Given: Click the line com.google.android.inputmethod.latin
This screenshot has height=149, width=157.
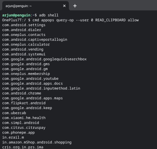Looking at the screenshot, I should (x=41, y=89).
